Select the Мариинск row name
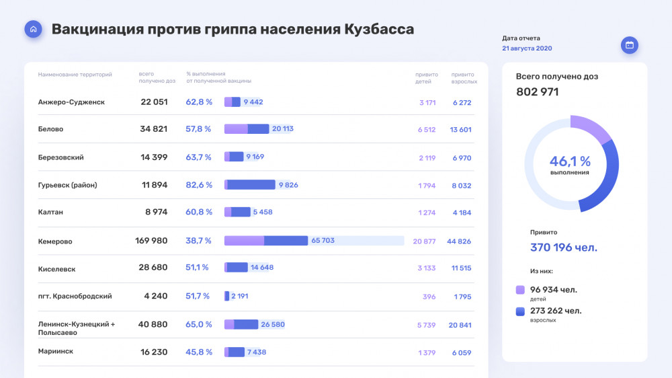 [x=55, y=351]
